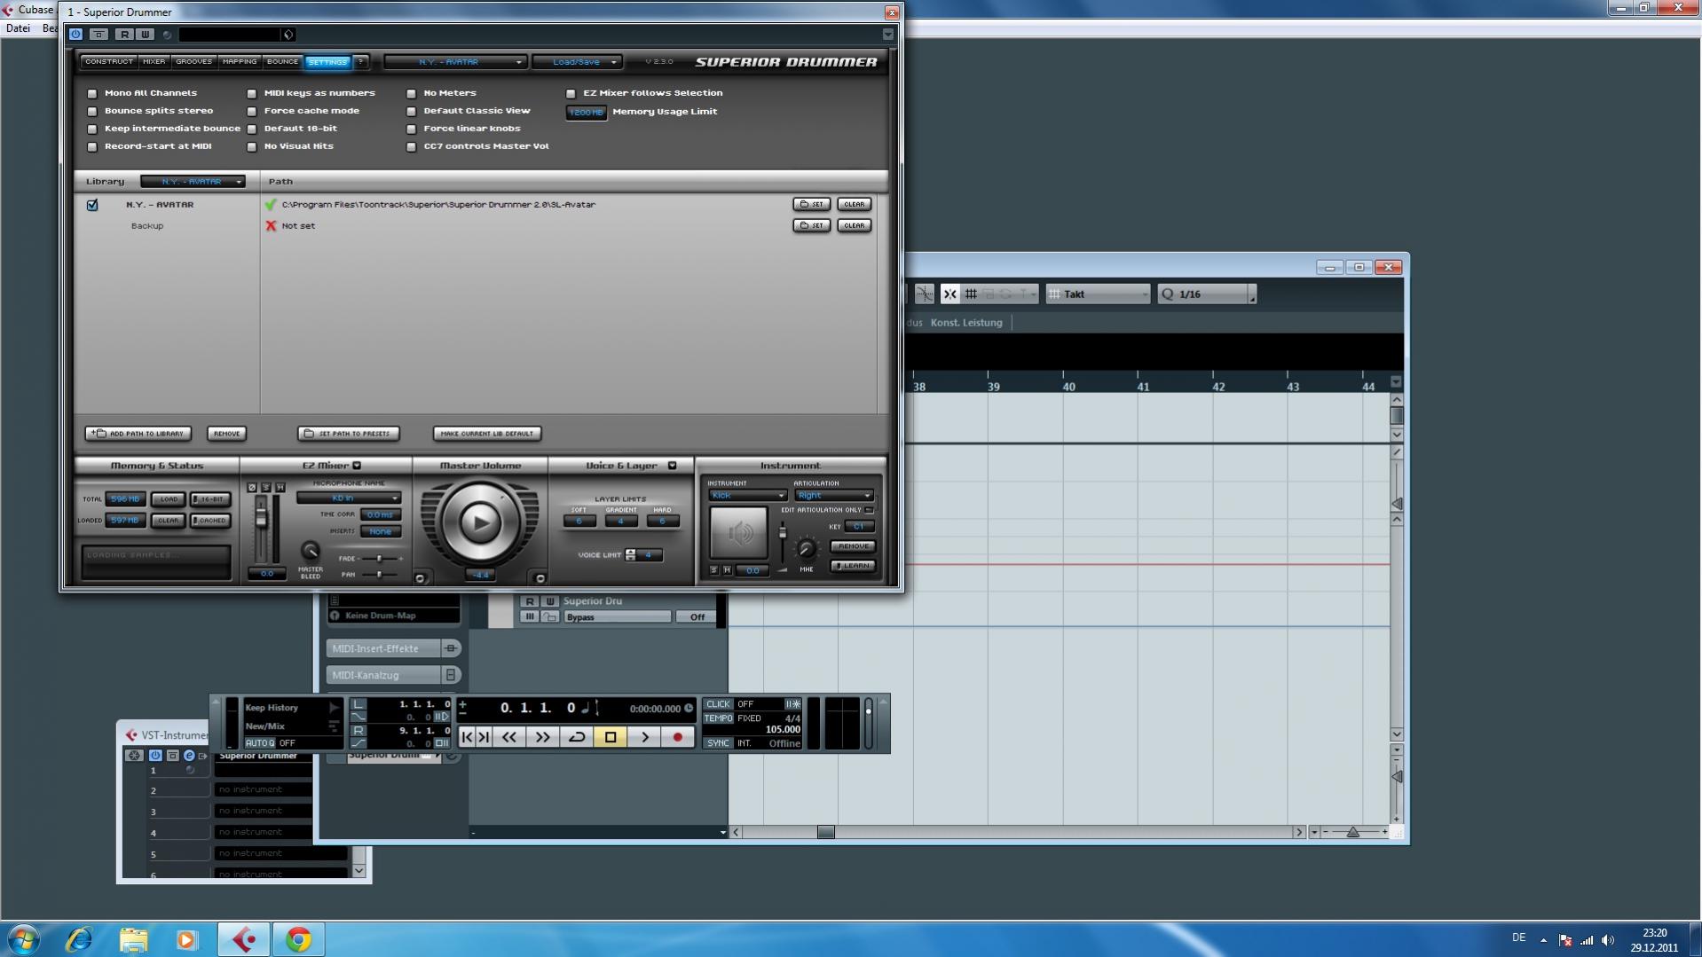Click the ADD PATH TO LIBRARY button
Screen dimensions: 1702x957
point(138,434)
